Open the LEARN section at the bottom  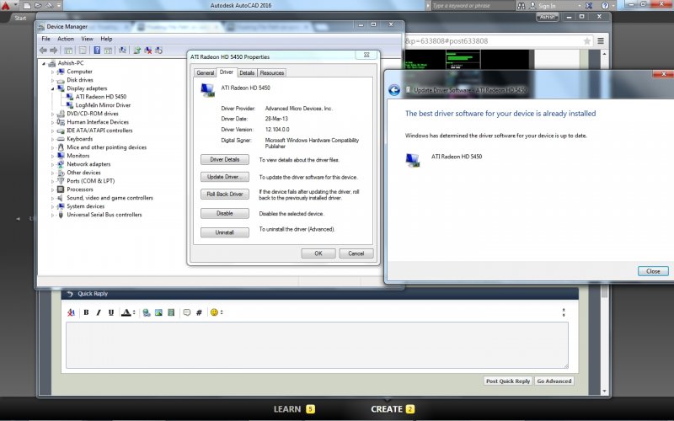tap(294, 409)
